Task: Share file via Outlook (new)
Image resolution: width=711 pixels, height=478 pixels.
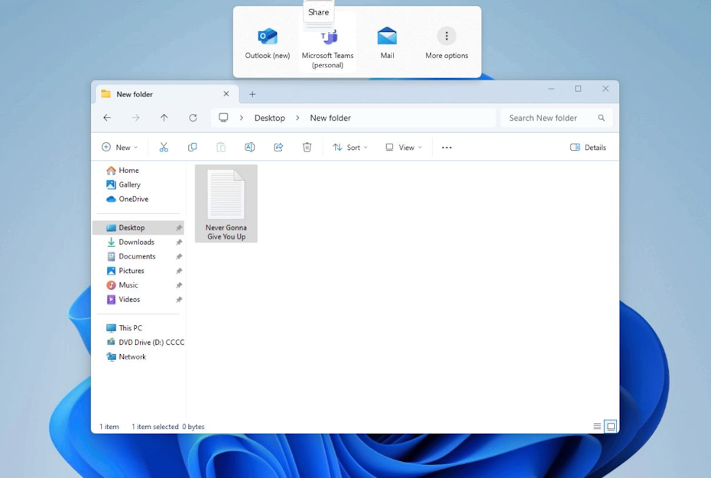Action: [268, 43]
